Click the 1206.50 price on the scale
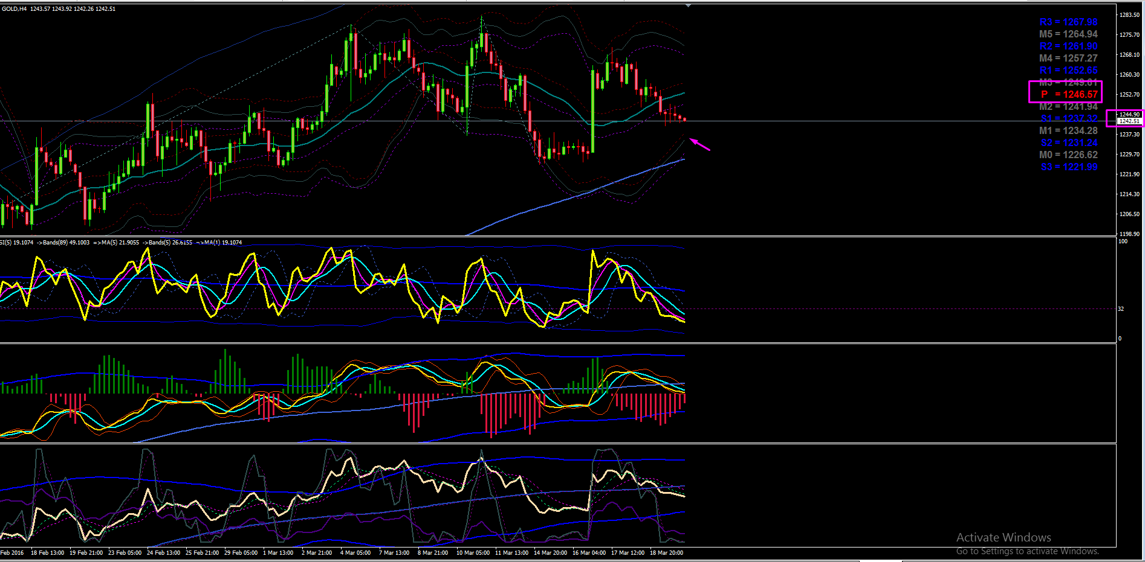Viewport: 1145px width, 562px height. tap(1129, 214)
